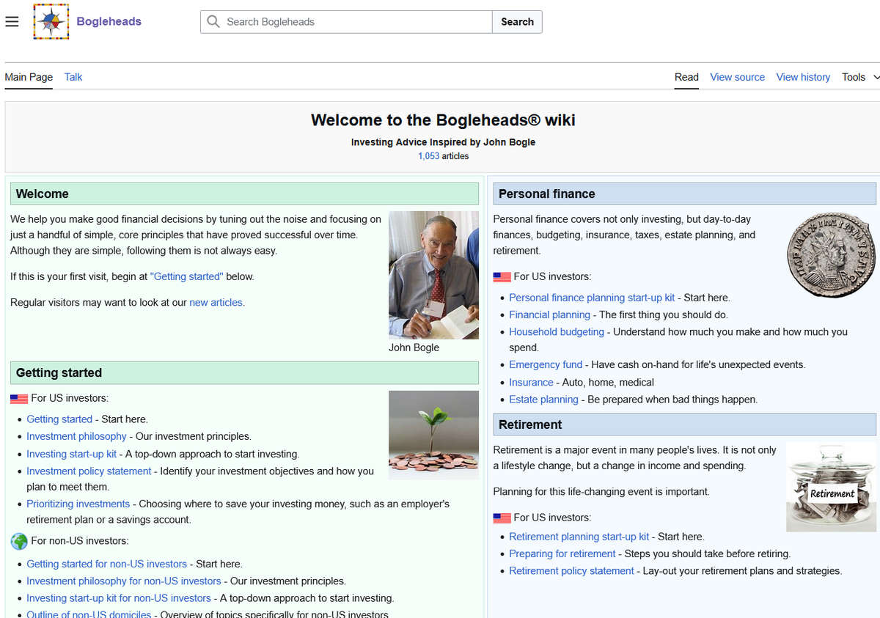880x618 pixels.
Task: Open the View history tab
Action: pos(803,77)
